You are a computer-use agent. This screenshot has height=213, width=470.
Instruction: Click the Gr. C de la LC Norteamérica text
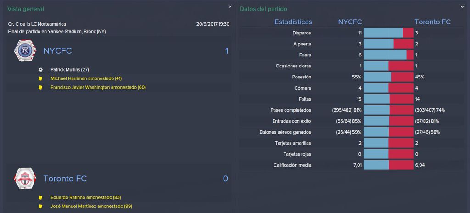point(37,24)
